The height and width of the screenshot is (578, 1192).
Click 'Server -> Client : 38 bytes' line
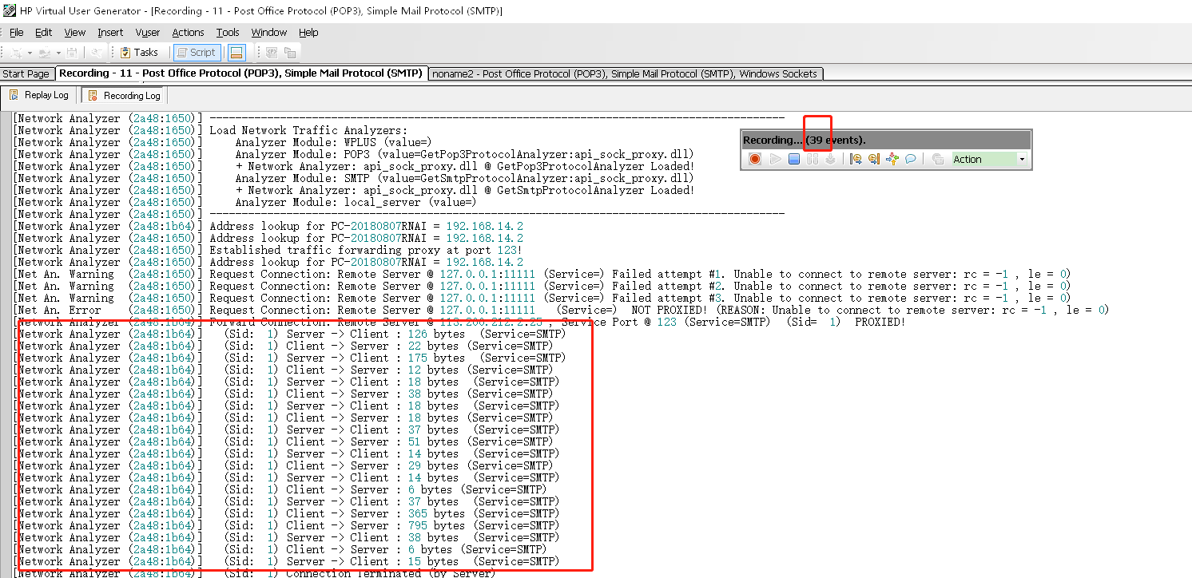tap(288, 537)
